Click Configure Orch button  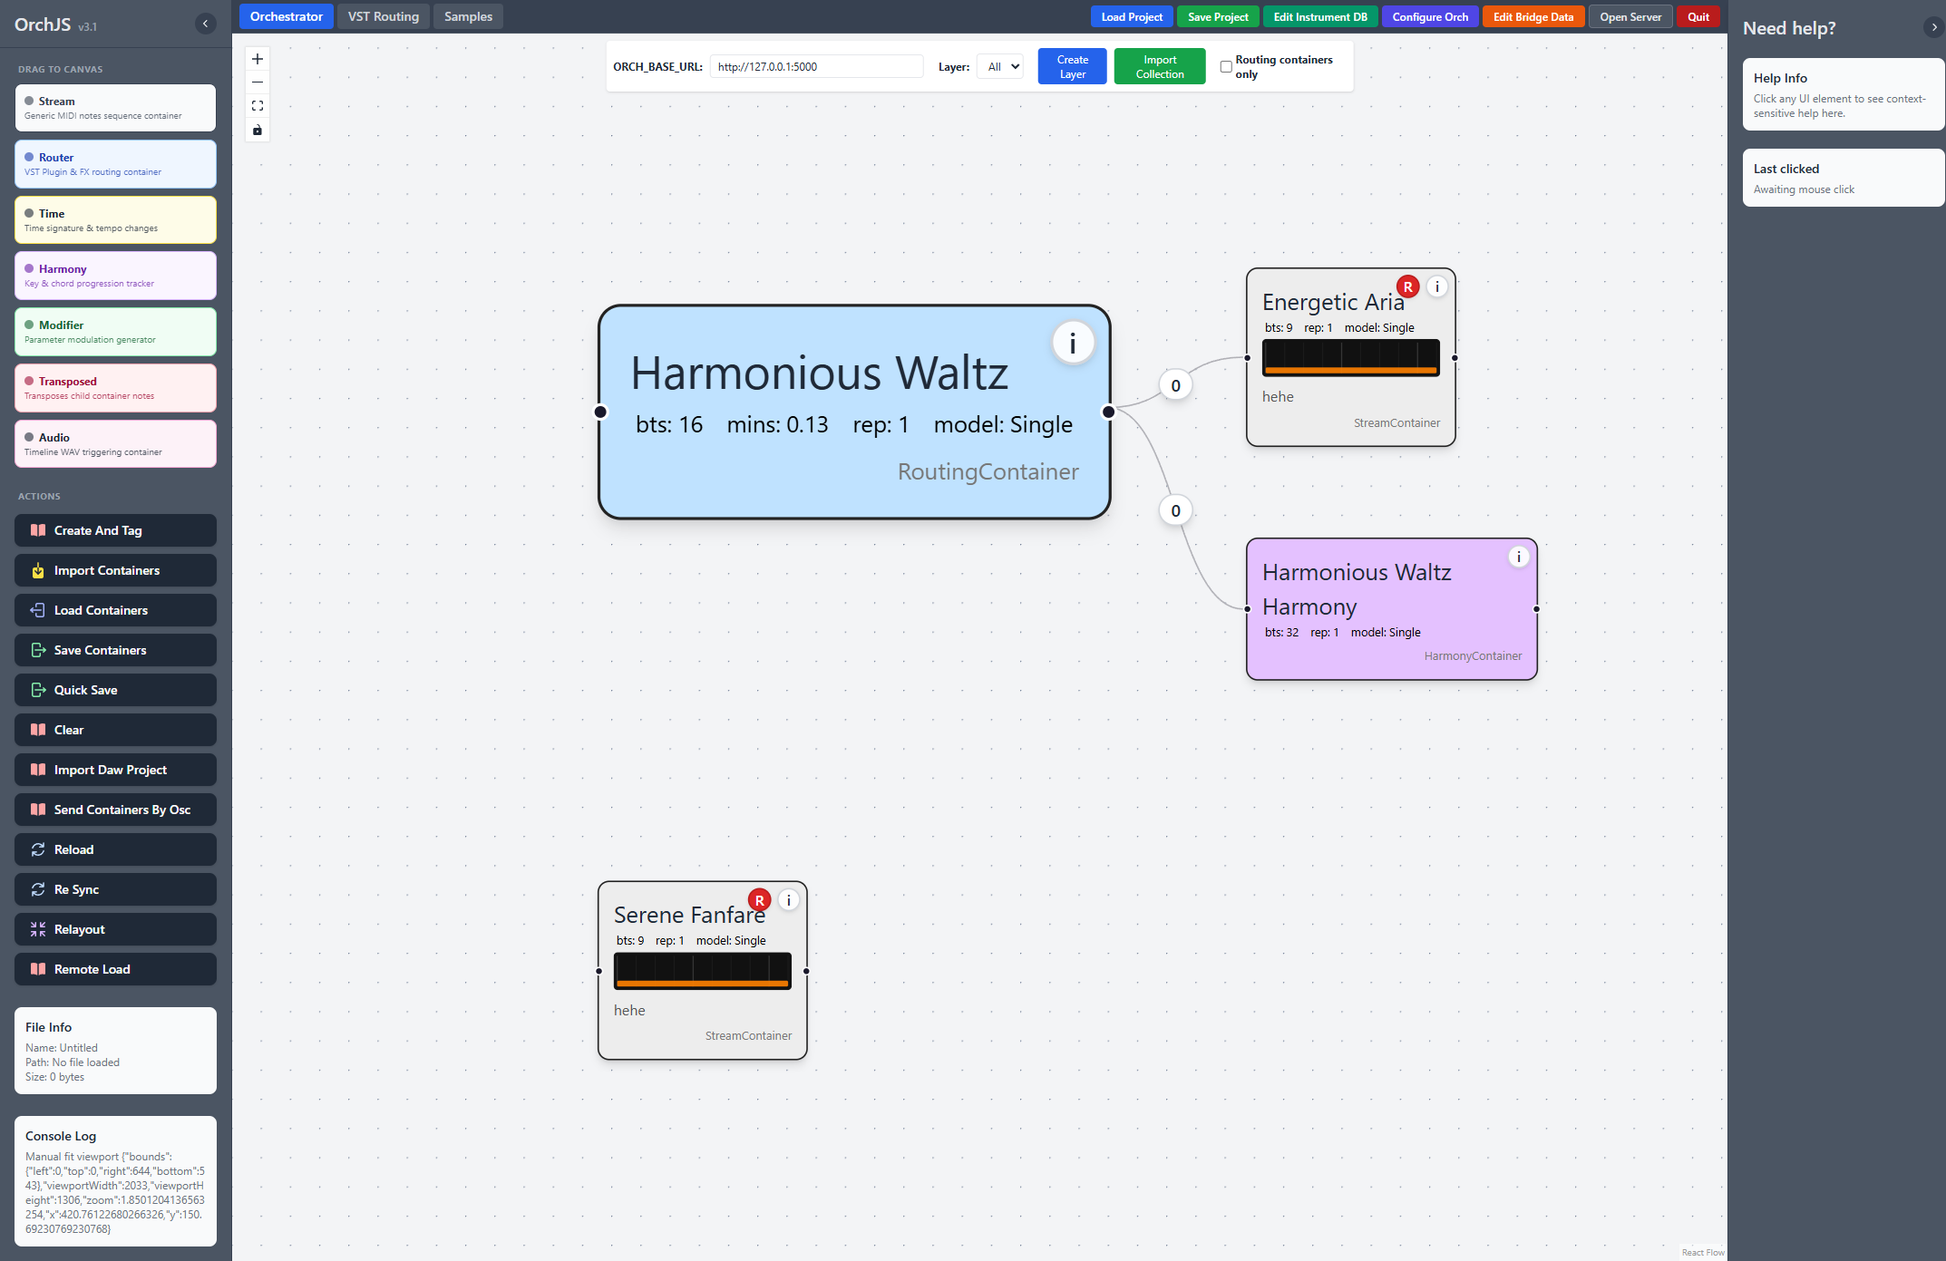pyautogui.click(x=1430, y=16)
